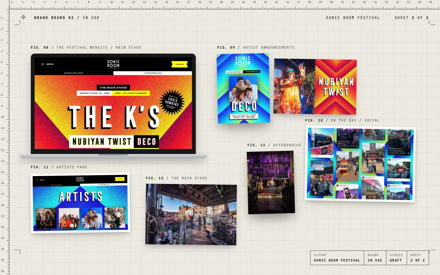Click TICKETS button in Artists page mockup
The height and width of the screenshot is (275, 440).
(x=120, y=179)
